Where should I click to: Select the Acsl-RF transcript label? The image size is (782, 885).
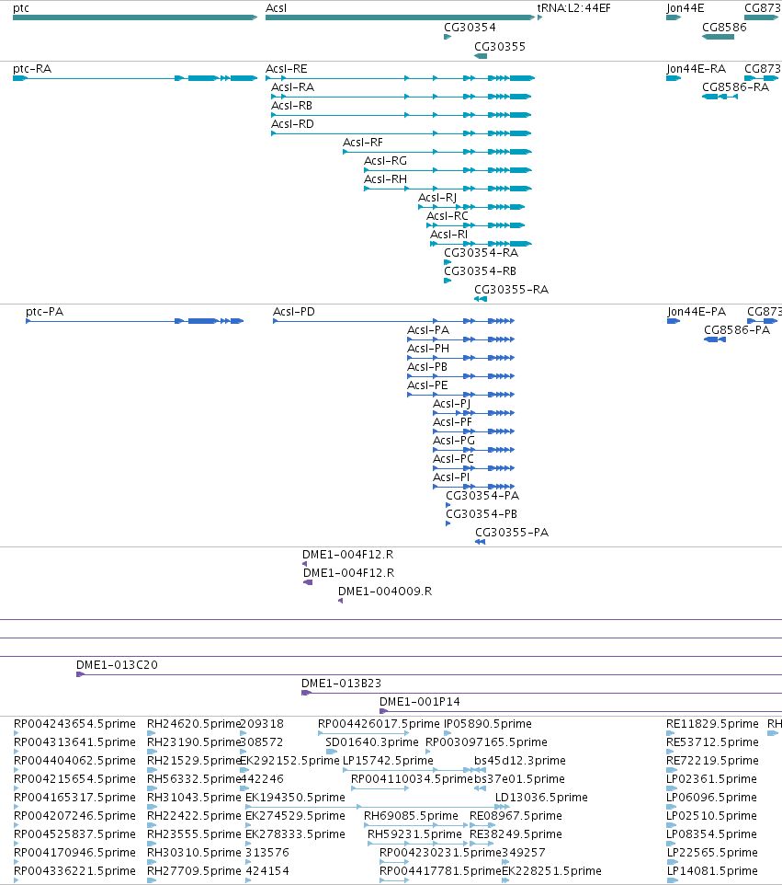363,143
